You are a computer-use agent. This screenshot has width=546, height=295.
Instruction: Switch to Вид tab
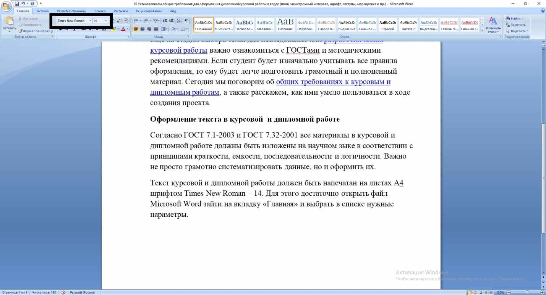[173, 11]
